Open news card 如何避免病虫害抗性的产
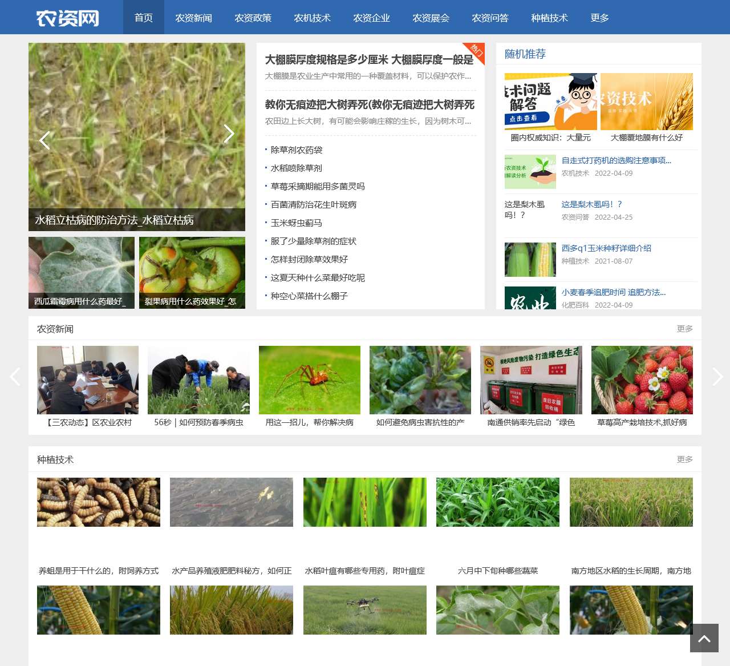This screenshot has width=730, height=666. tap(420, 387)
